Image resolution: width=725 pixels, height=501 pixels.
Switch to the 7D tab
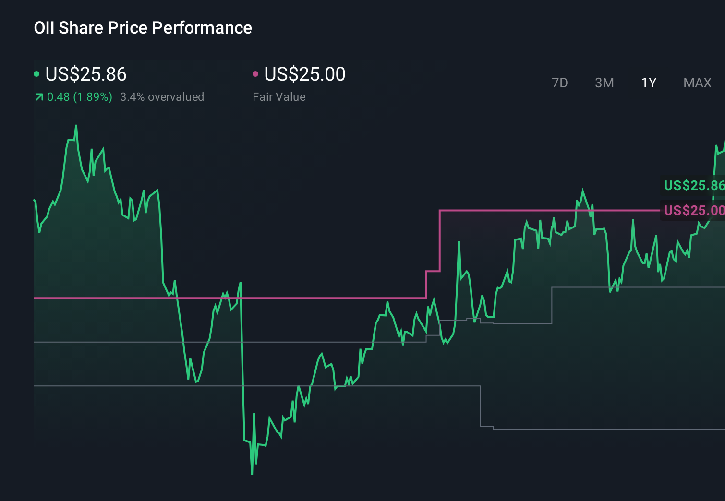coord(560,83)
